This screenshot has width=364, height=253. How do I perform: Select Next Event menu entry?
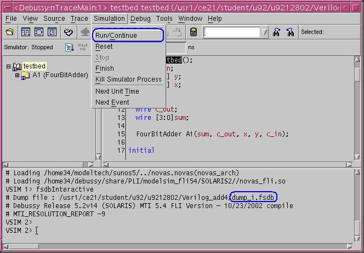(x=129, y=102)
